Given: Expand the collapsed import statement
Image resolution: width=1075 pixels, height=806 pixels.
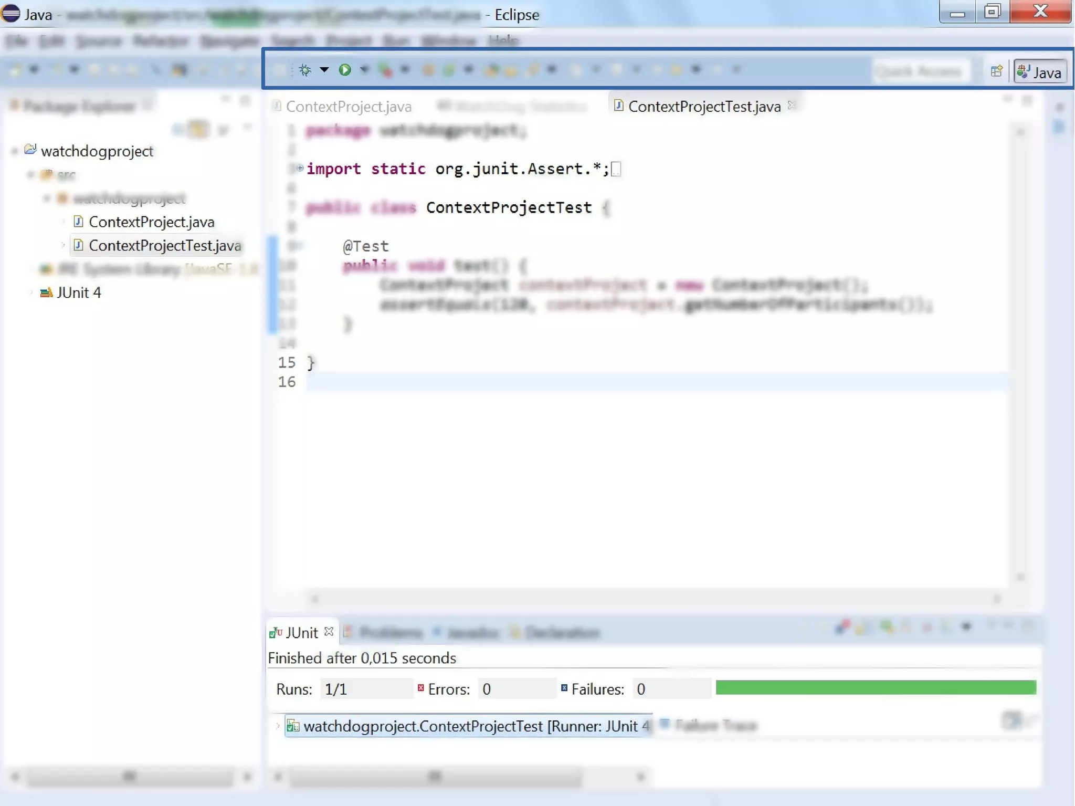Looking at the screenshot, I should click(x=300, y=168).
